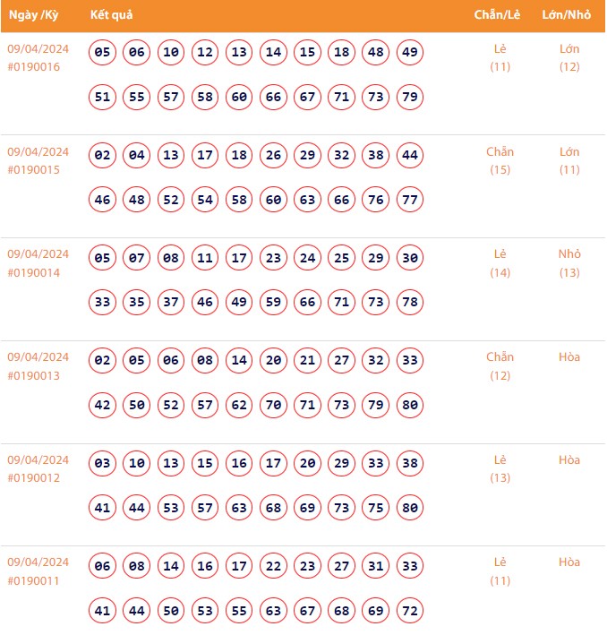Viewport: 607px width, 635px height.
Task: Click number ball 72 in draw #0190011
Action: tap(410, 611)
